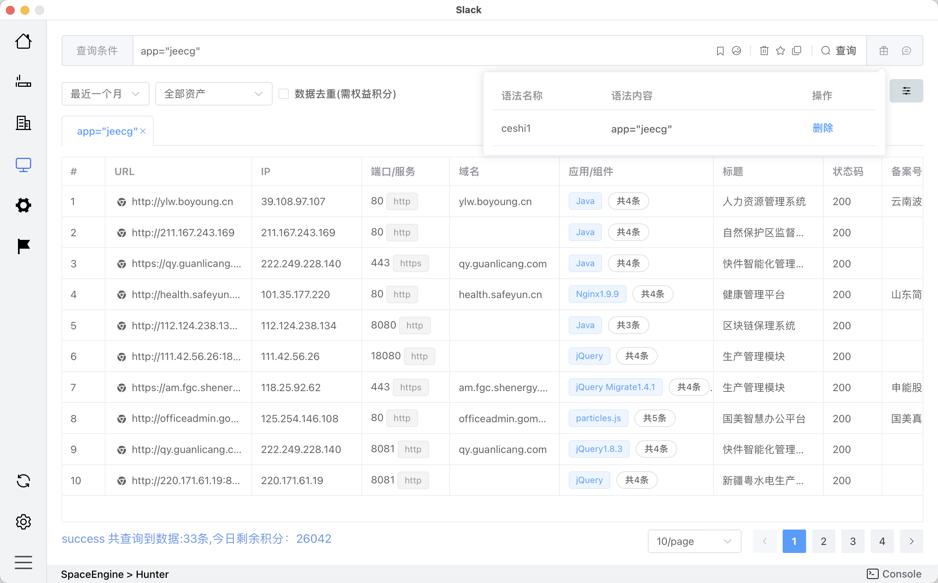
Task: Enable 数据去重 checkbox
Action: 284,94
